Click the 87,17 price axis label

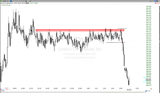(x=149, y=43)
